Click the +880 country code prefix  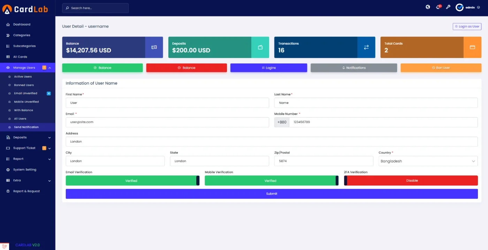(x=282, y=122)
